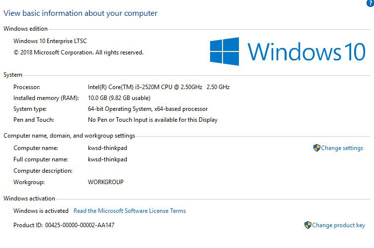Click the blue help question mark icon
The width and height of the screenshot is (374, 248).
(371, 3)
